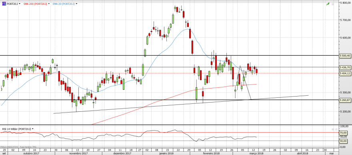Screen dimensions: 352x155
Task: Click the 5 600,00 price axis label
Action: pyautogui.click(x=346, y=38)
